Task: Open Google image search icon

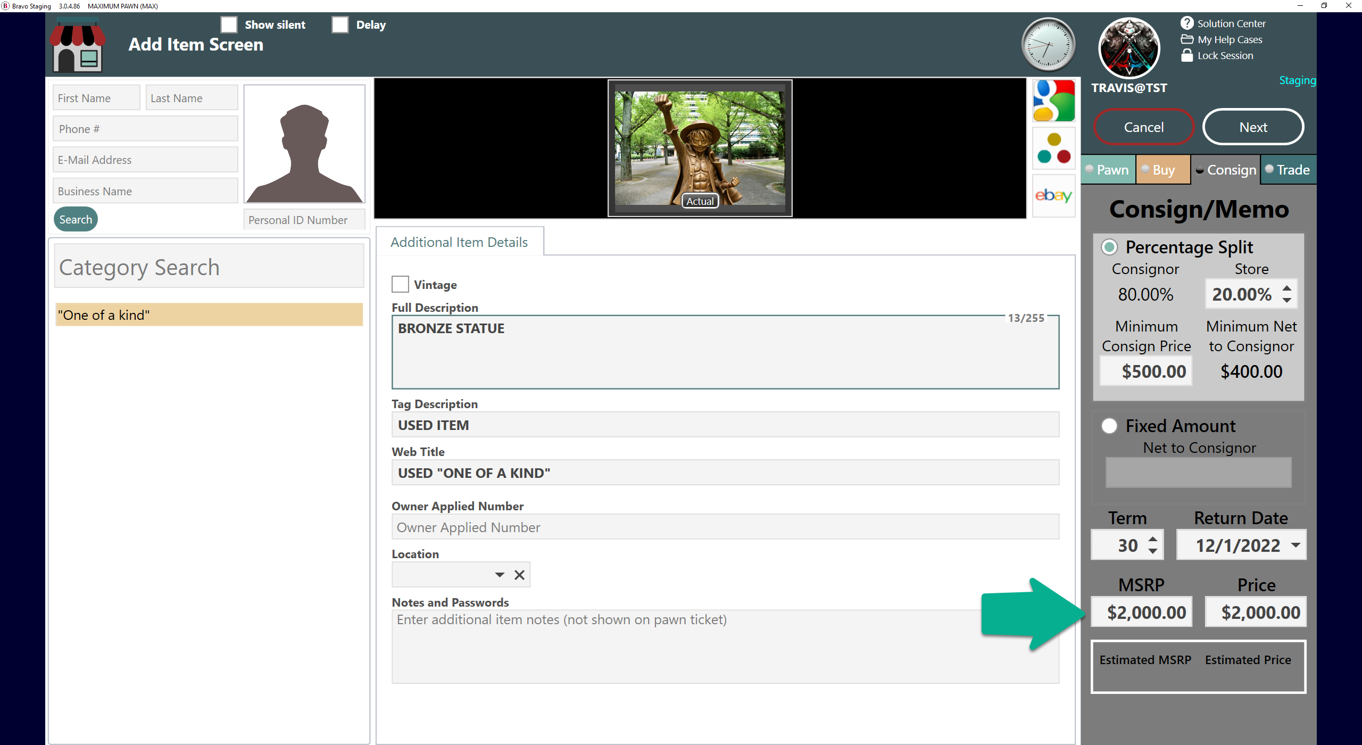Action: coord(1053,101)
